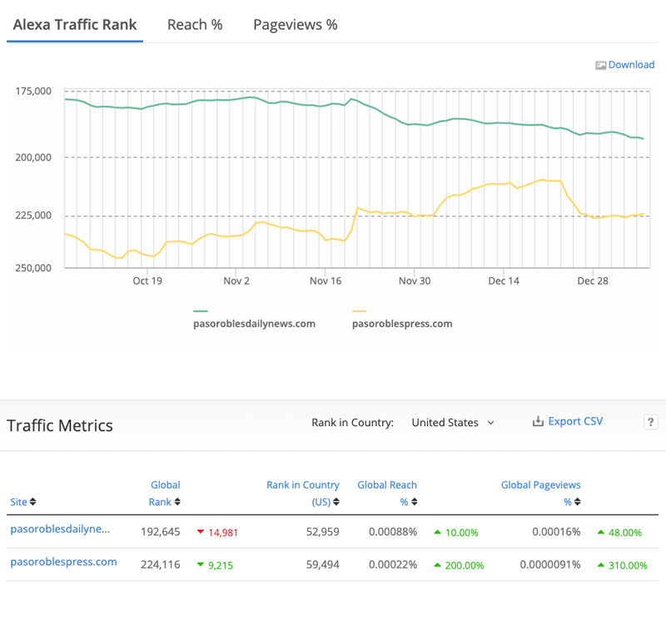Toggle pasoroblesdailynews.com legend entry
This screenshot has height=625, width=666.
coord(254,324)
